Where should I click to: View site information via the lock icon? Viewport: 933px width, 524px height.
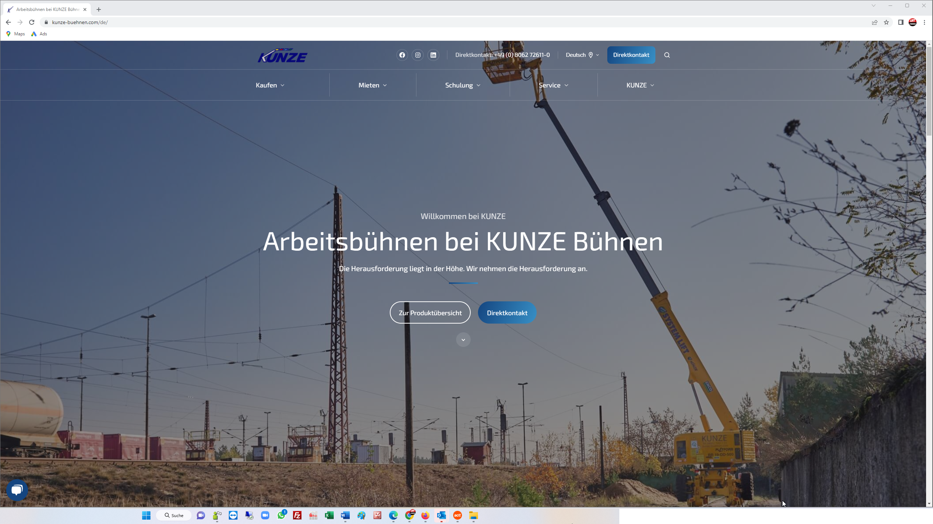coord(46,22)
